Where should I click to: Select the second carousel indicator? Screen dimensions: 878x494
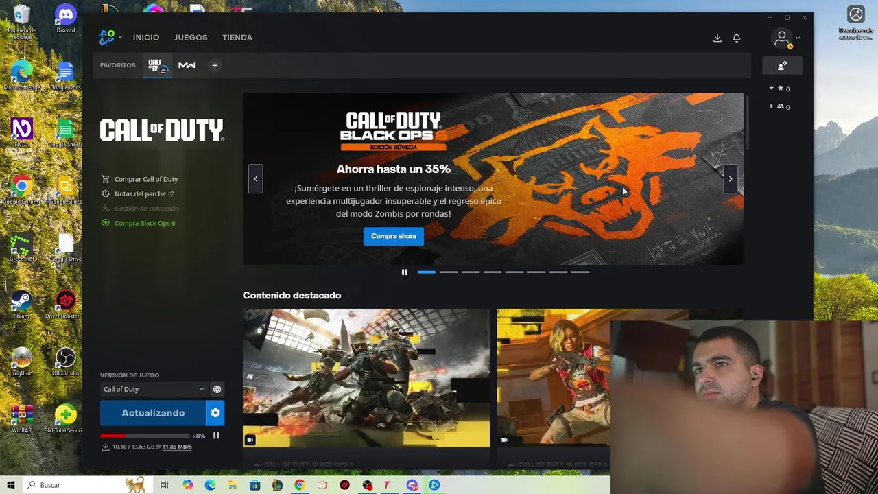pos(449,272)
